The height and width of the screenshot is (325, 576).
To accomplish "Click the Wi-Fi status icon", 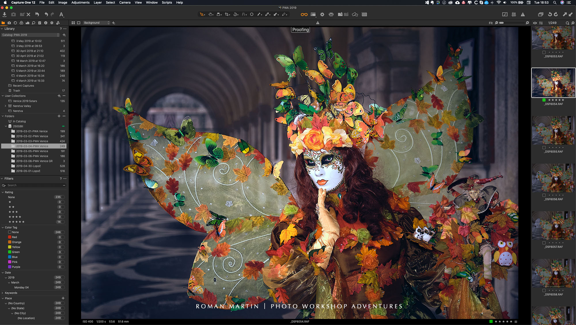I will click(499, 3).
